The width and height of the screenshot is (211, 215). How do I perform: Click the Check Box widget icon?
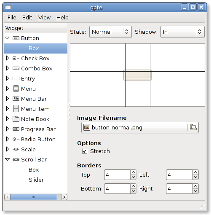16,58
